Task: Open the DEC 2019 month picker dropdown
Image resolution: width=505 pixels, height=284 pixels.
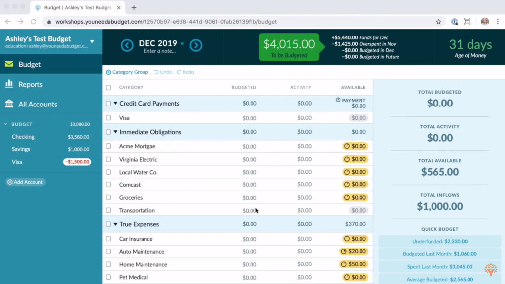Action: click(x=182, y=43)
